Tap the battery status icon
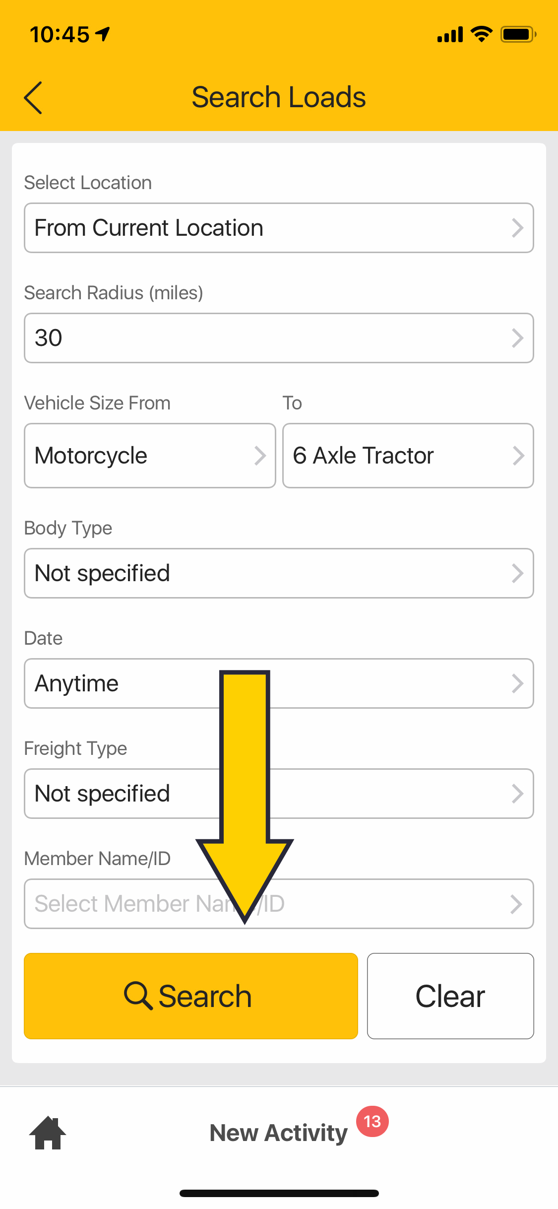 [518, 34]
